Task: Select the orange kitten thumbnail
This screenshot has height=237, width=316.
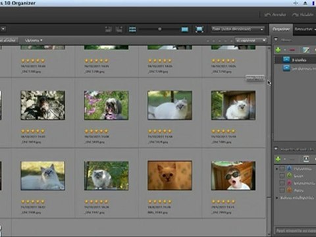Action: click(x=170, y=176)
